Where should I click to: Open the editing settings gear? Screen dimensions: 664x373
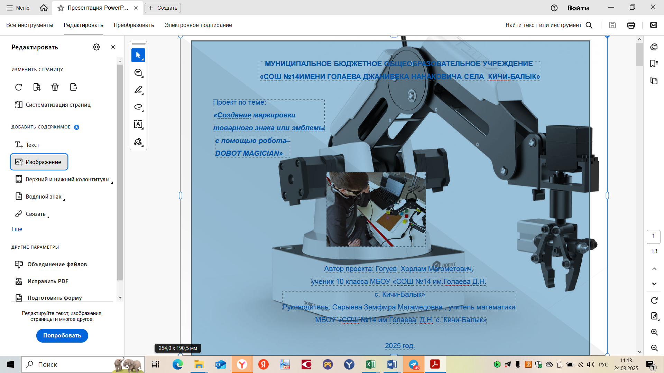[x=96, y=47]
